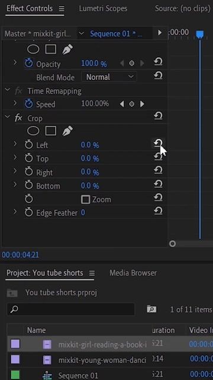
Task: Expand the Crop Left property
Action: pos(15,144)
